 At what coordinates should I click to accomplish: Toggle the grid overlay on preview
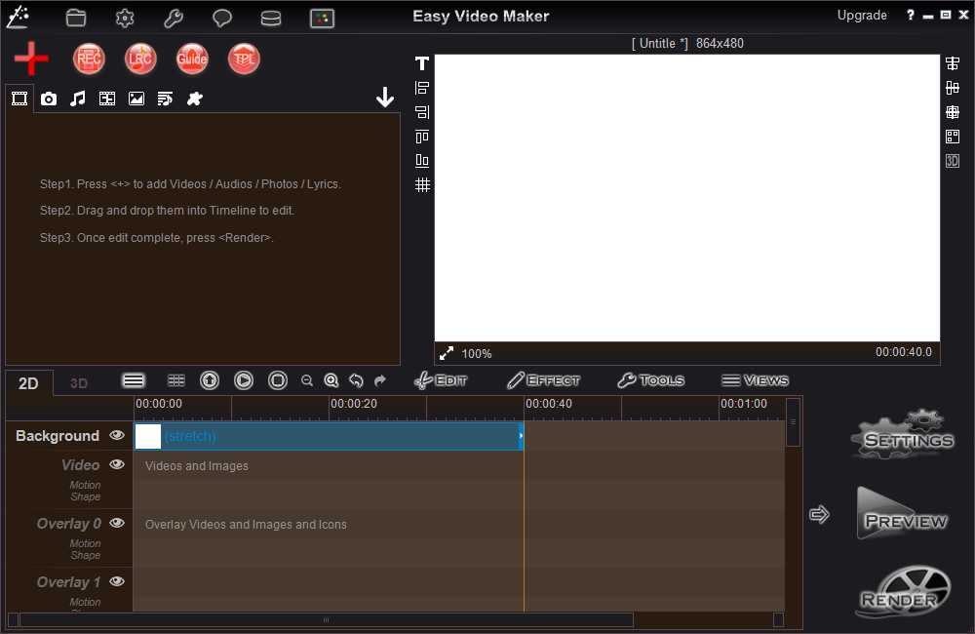pos(422,184)
